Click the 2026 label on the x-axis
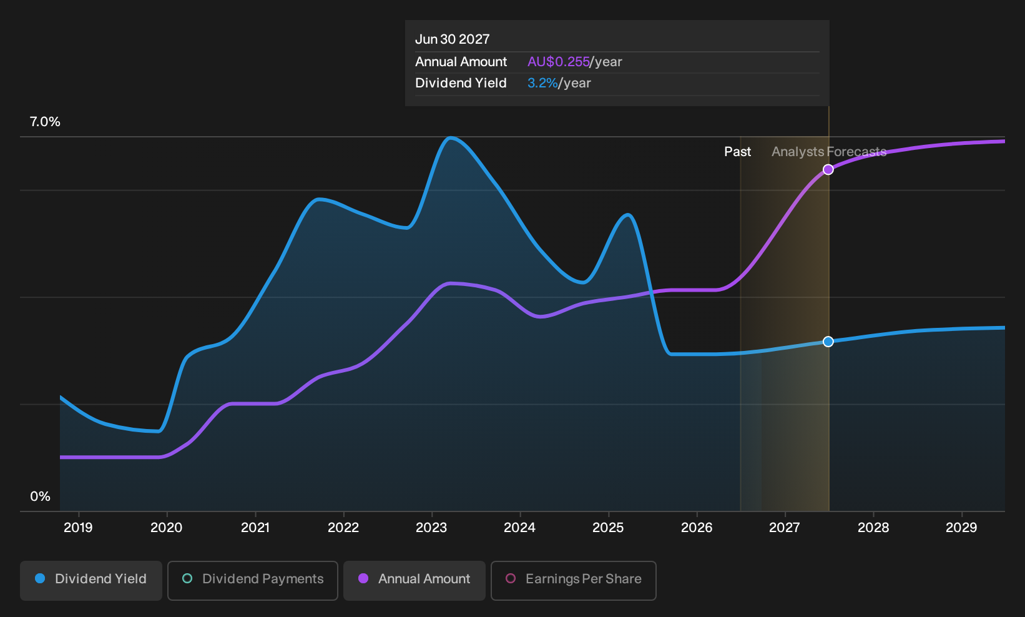Image resolution: width=1025 pixels, height=617 pixels. point(697,527)
